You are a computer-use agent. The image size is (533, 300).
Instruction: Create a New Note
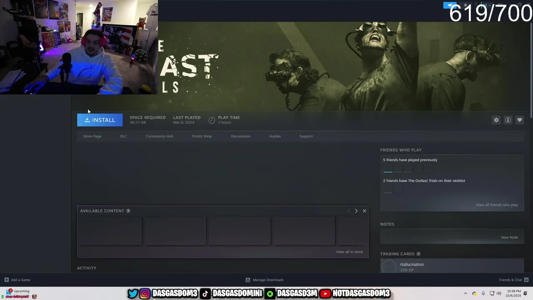[509, 237]
